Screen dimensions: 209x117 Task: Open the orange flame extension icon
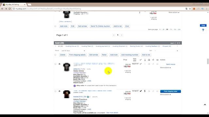point(194,9)
